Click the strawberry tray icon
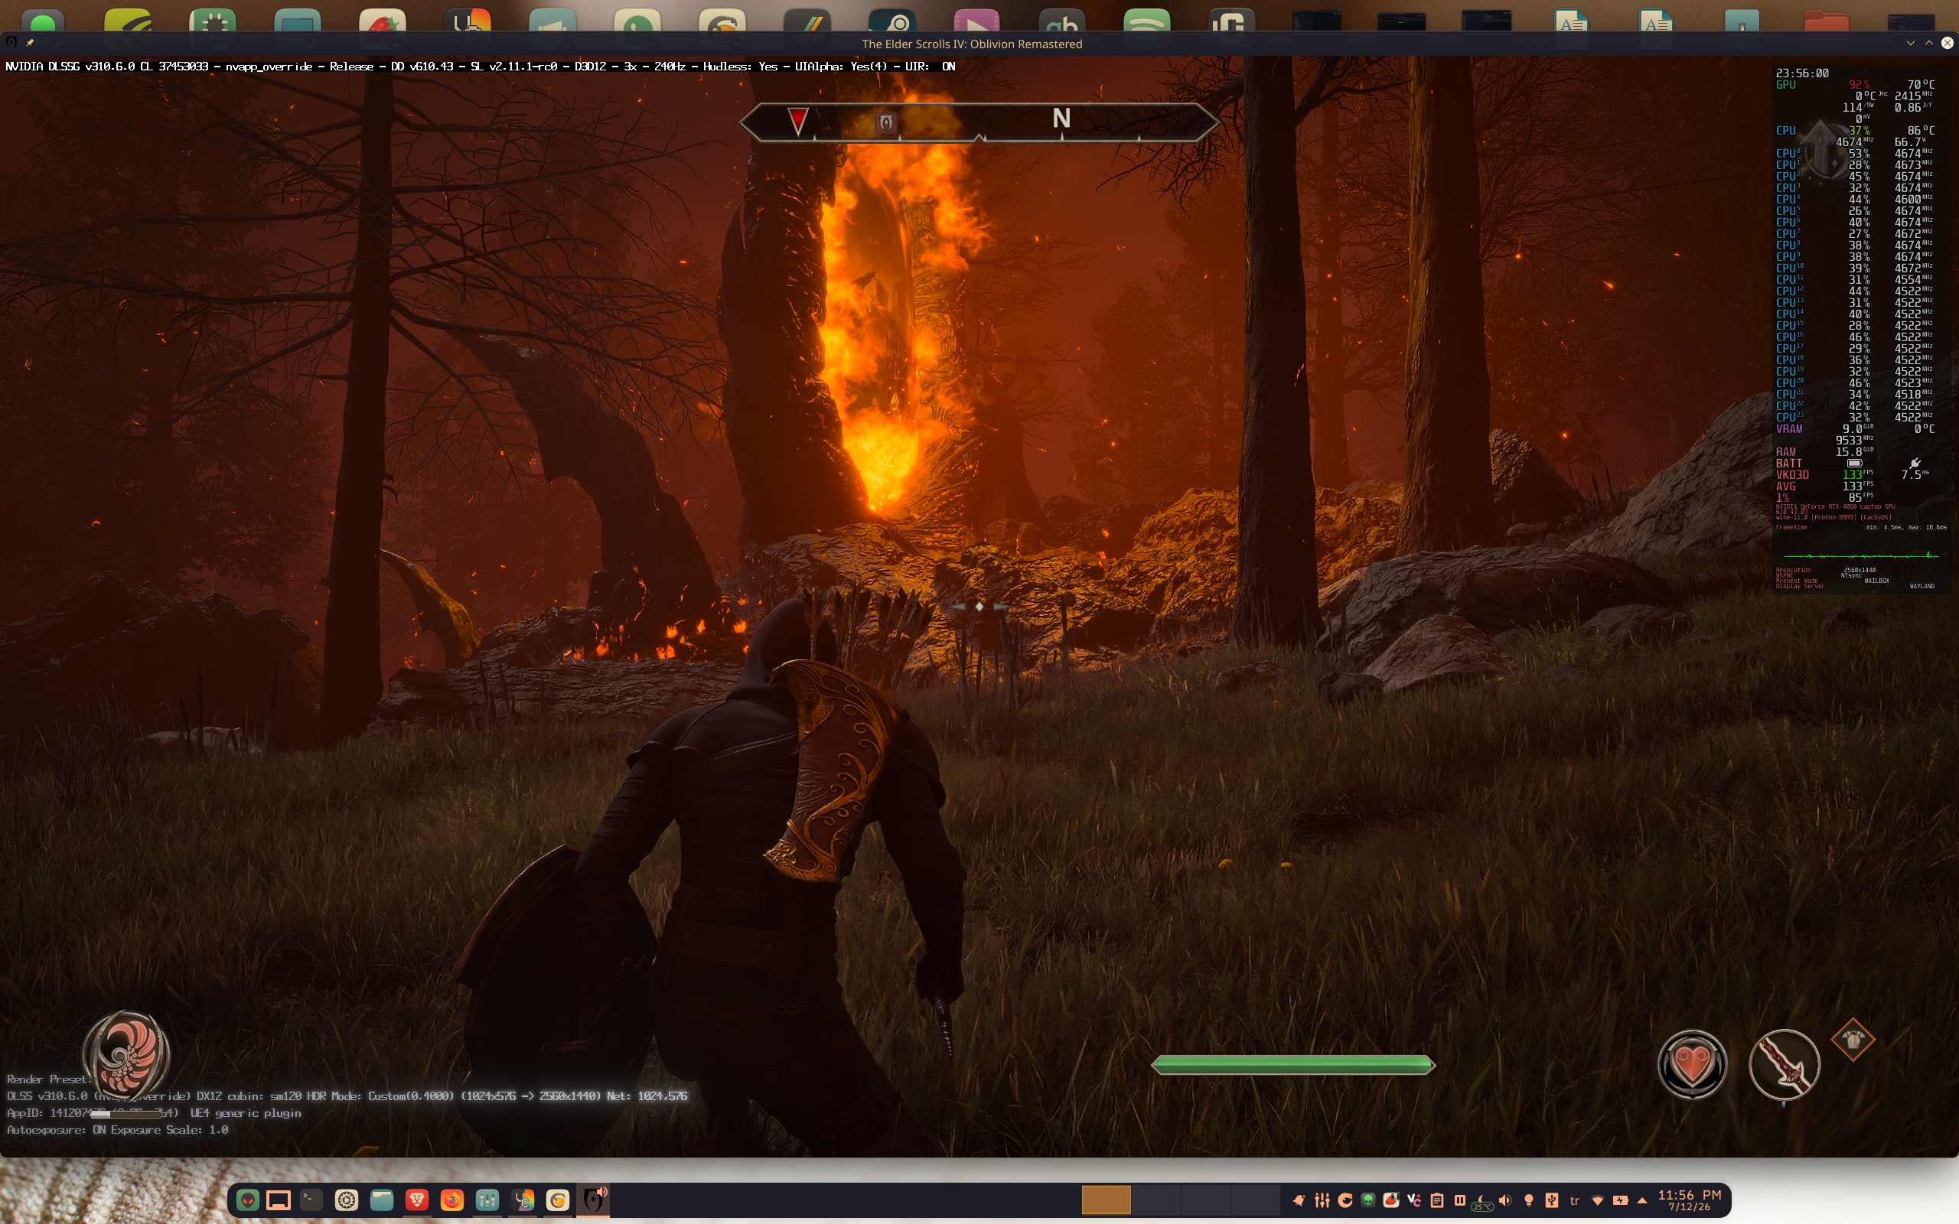The image size is (1959, 1224). point(1391,1200)
